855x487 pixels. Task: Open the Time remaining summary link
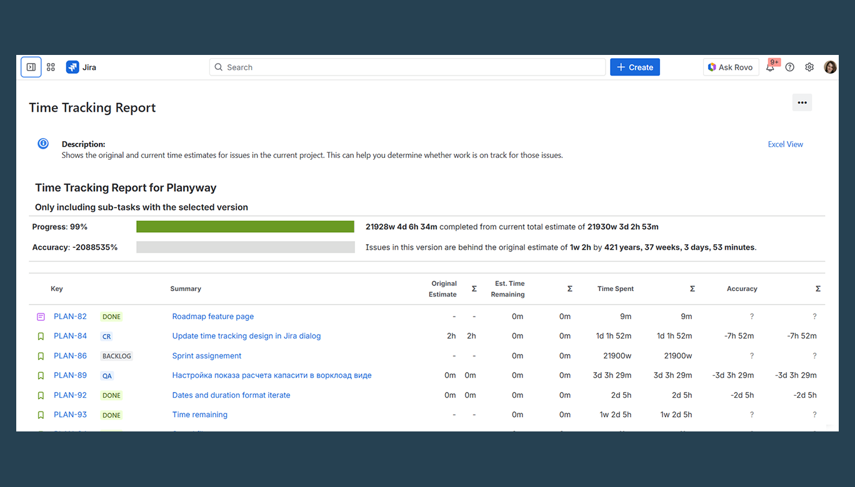coord(200,415)
